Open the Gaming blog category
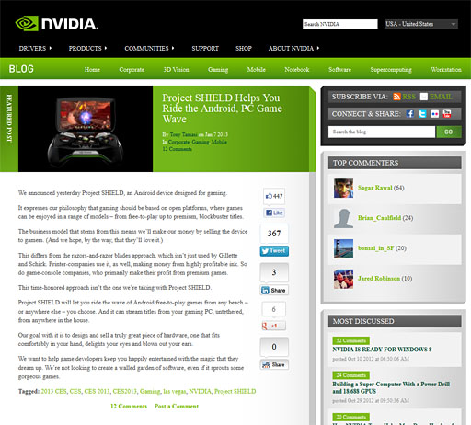 pyautogui.click(x=218, y=70)
